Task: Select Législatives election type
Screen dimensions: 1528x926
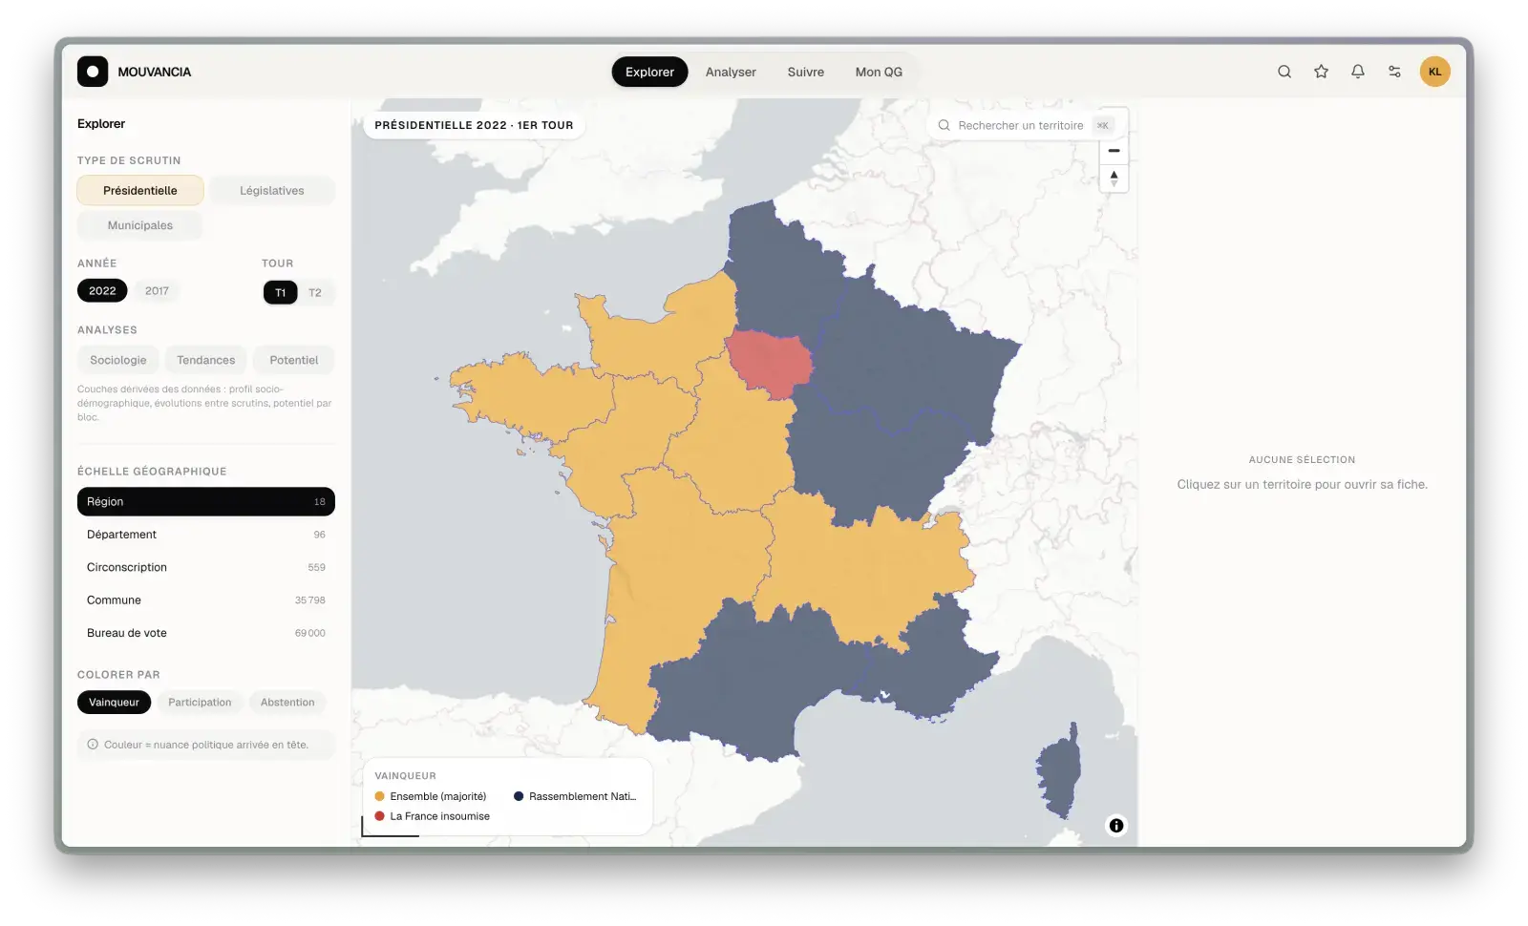Action: (x=272, y=191)
